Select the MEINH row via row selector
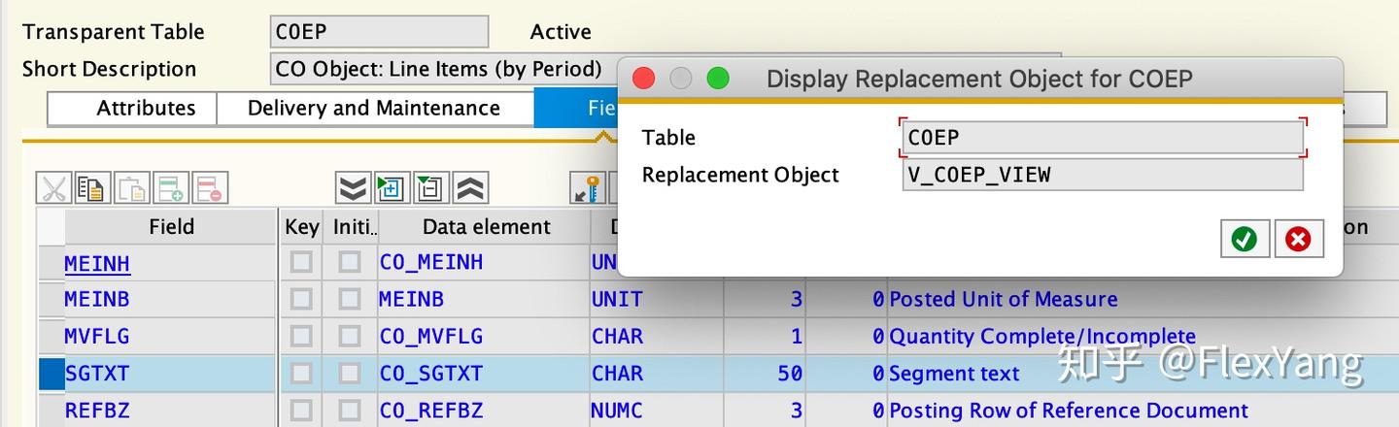 tap(51, 263)
